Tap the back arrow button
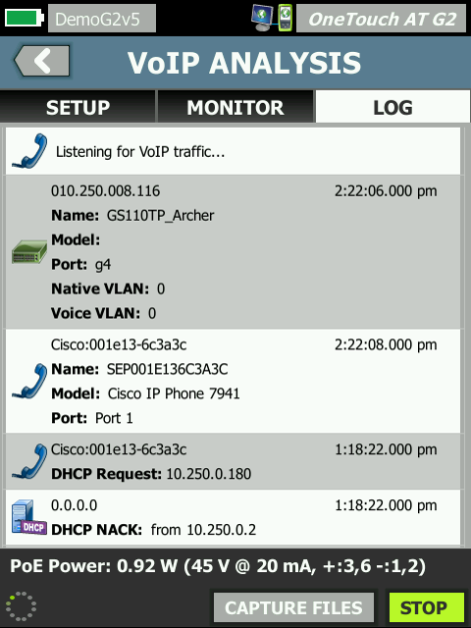Viewport: 471px width, 628px height. point(41,61)
